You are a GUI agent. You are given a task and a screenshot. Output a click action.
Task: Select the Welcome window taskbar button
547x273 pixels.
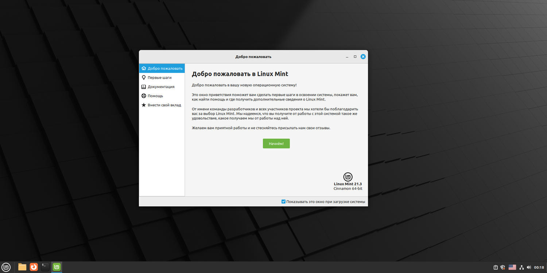pos(57,267)
